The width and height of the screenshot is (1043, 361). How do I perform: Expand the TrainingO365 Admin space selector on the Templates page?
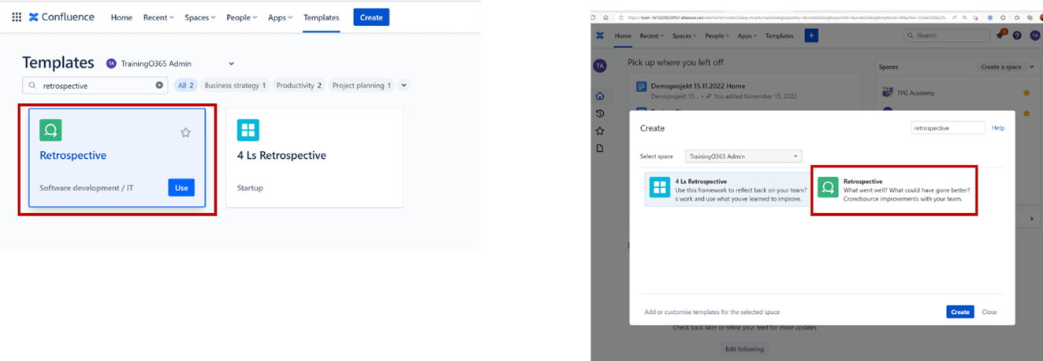(231, 64)
